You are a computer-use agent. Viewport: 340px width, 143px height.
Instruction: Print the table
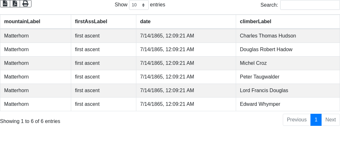(x=25, y=3)
